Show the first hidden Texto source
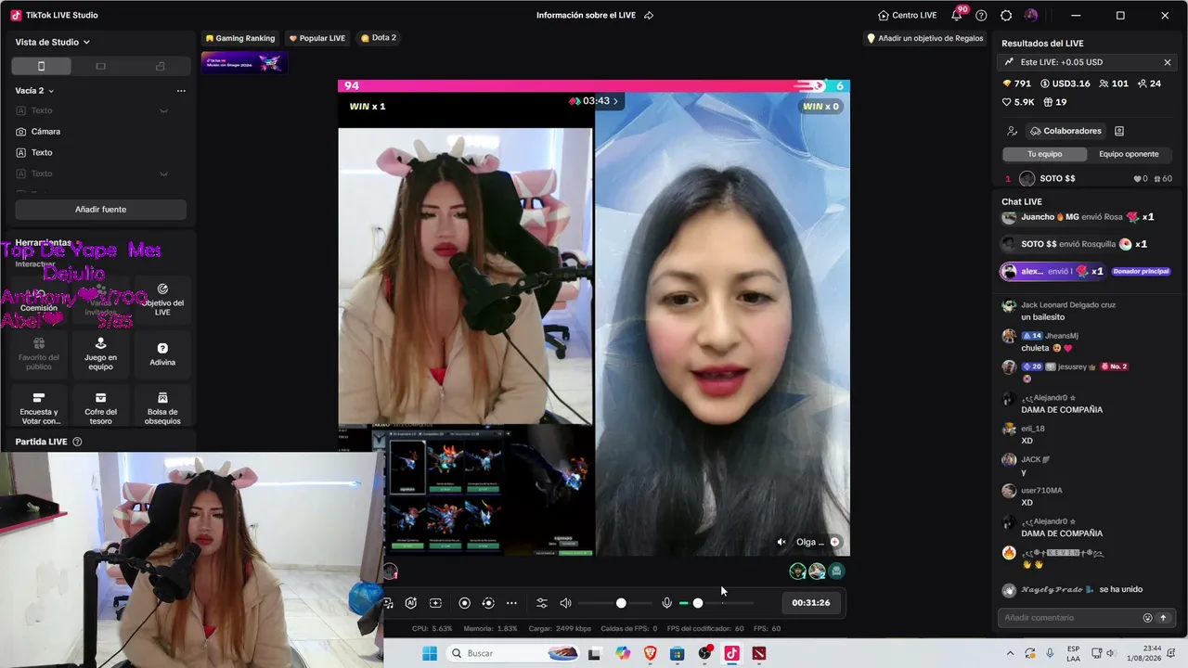This screenshot has width=1188, height=668. 163,110
